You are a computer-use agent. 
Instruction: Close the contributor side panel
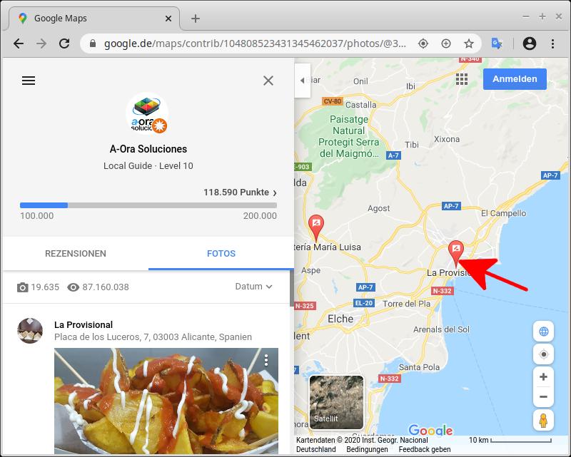tap(268, 81)
